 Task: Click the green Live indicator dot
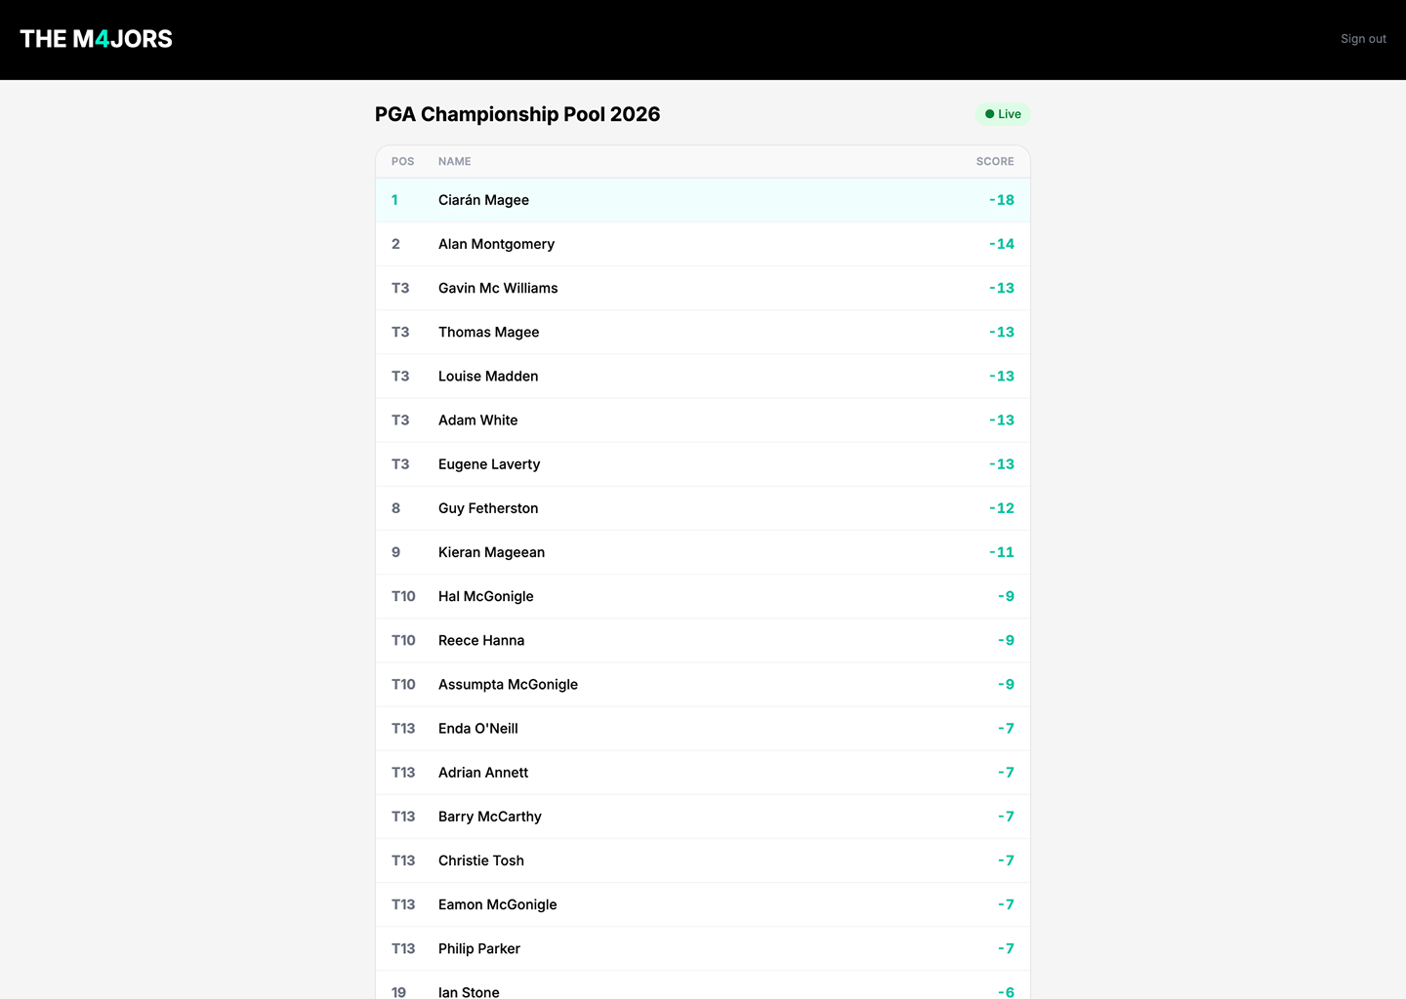tap(989, 114)
